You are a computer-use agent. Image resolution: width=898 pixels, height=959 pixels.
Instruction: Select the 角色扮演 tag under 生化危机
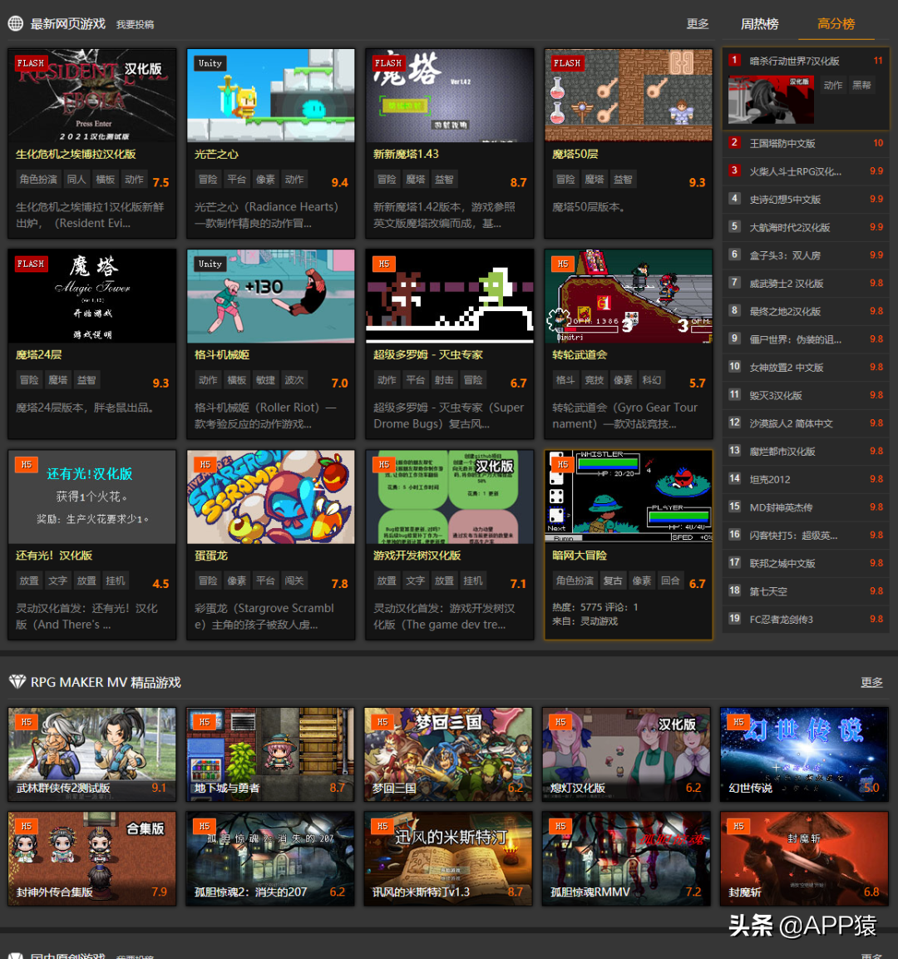pyautogui.click(x=38, y=180)
